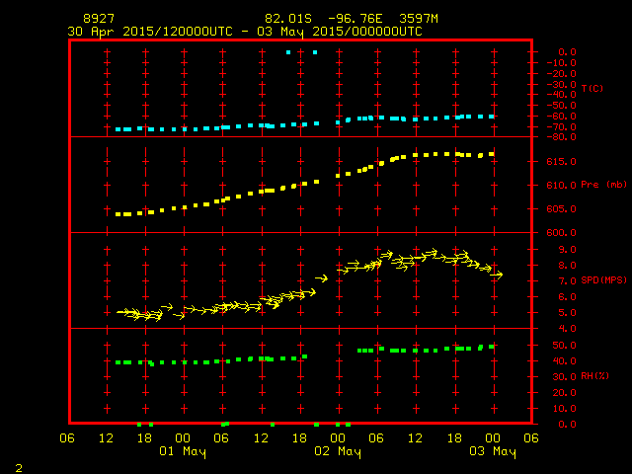
Task: Click the "50.0" humidity tick value
Action: coord(564,346)
